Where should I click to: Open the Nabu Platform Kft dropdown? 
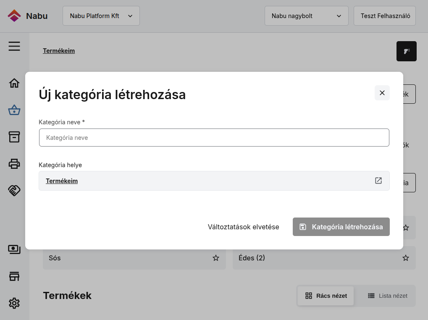(x=101, y=16)
